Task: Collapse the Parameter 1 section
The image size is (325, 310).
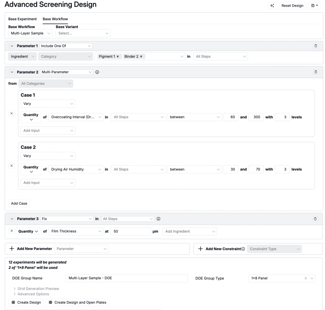Action: 12,46
